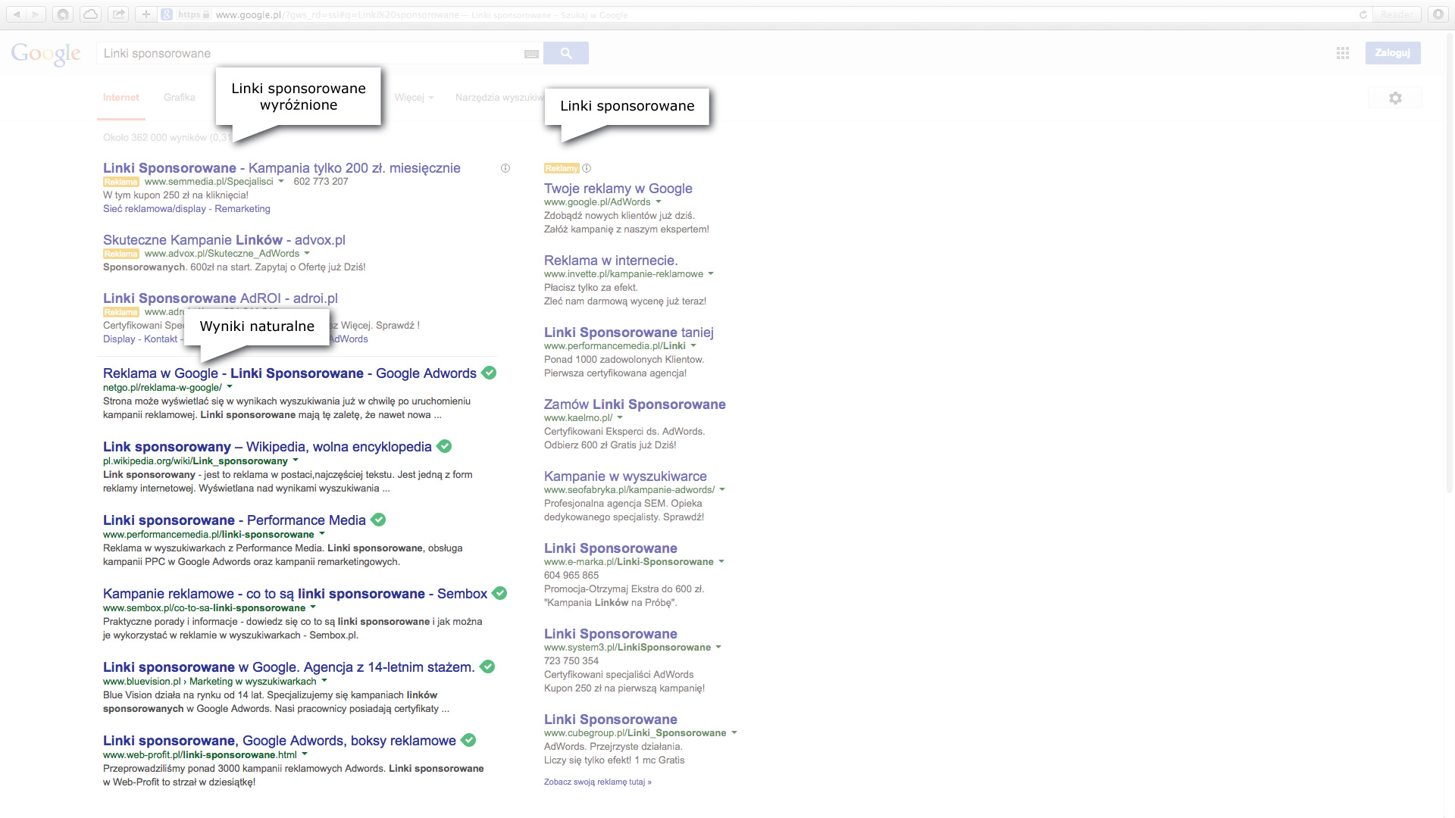Expand arrow next to netgo.pl/reklama-w-google/

click(x=230, y=387)
